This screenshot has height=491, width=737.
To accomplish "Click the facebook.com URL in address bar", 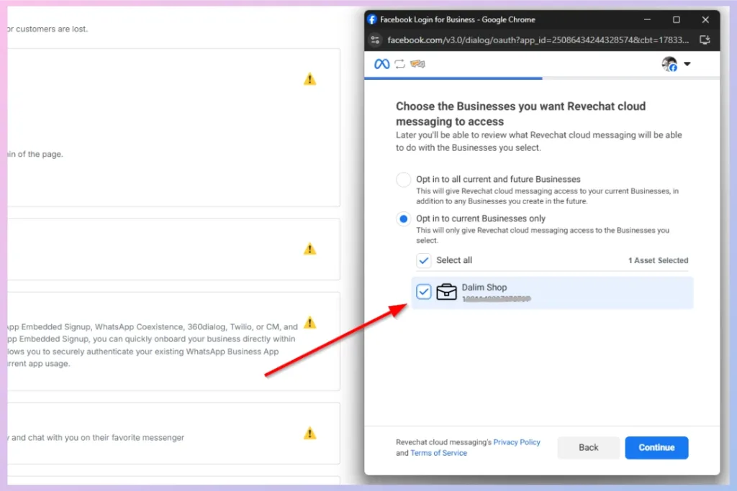I will (x=538, y=40).
